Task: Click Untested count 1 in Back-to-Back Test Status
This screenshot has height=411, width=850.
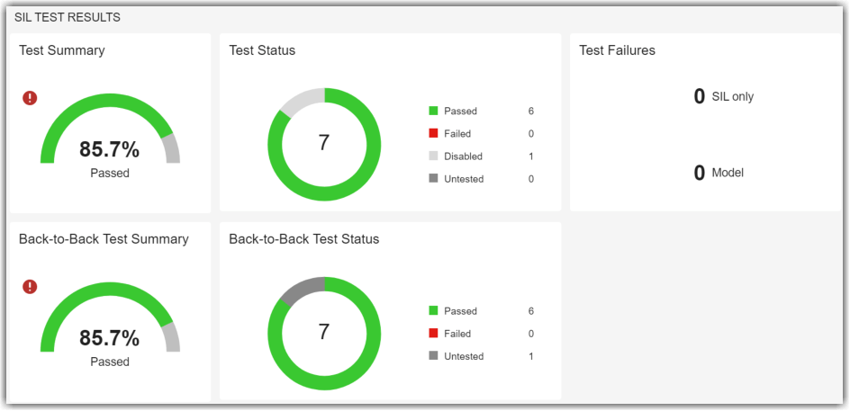Action: click(531, 356)
